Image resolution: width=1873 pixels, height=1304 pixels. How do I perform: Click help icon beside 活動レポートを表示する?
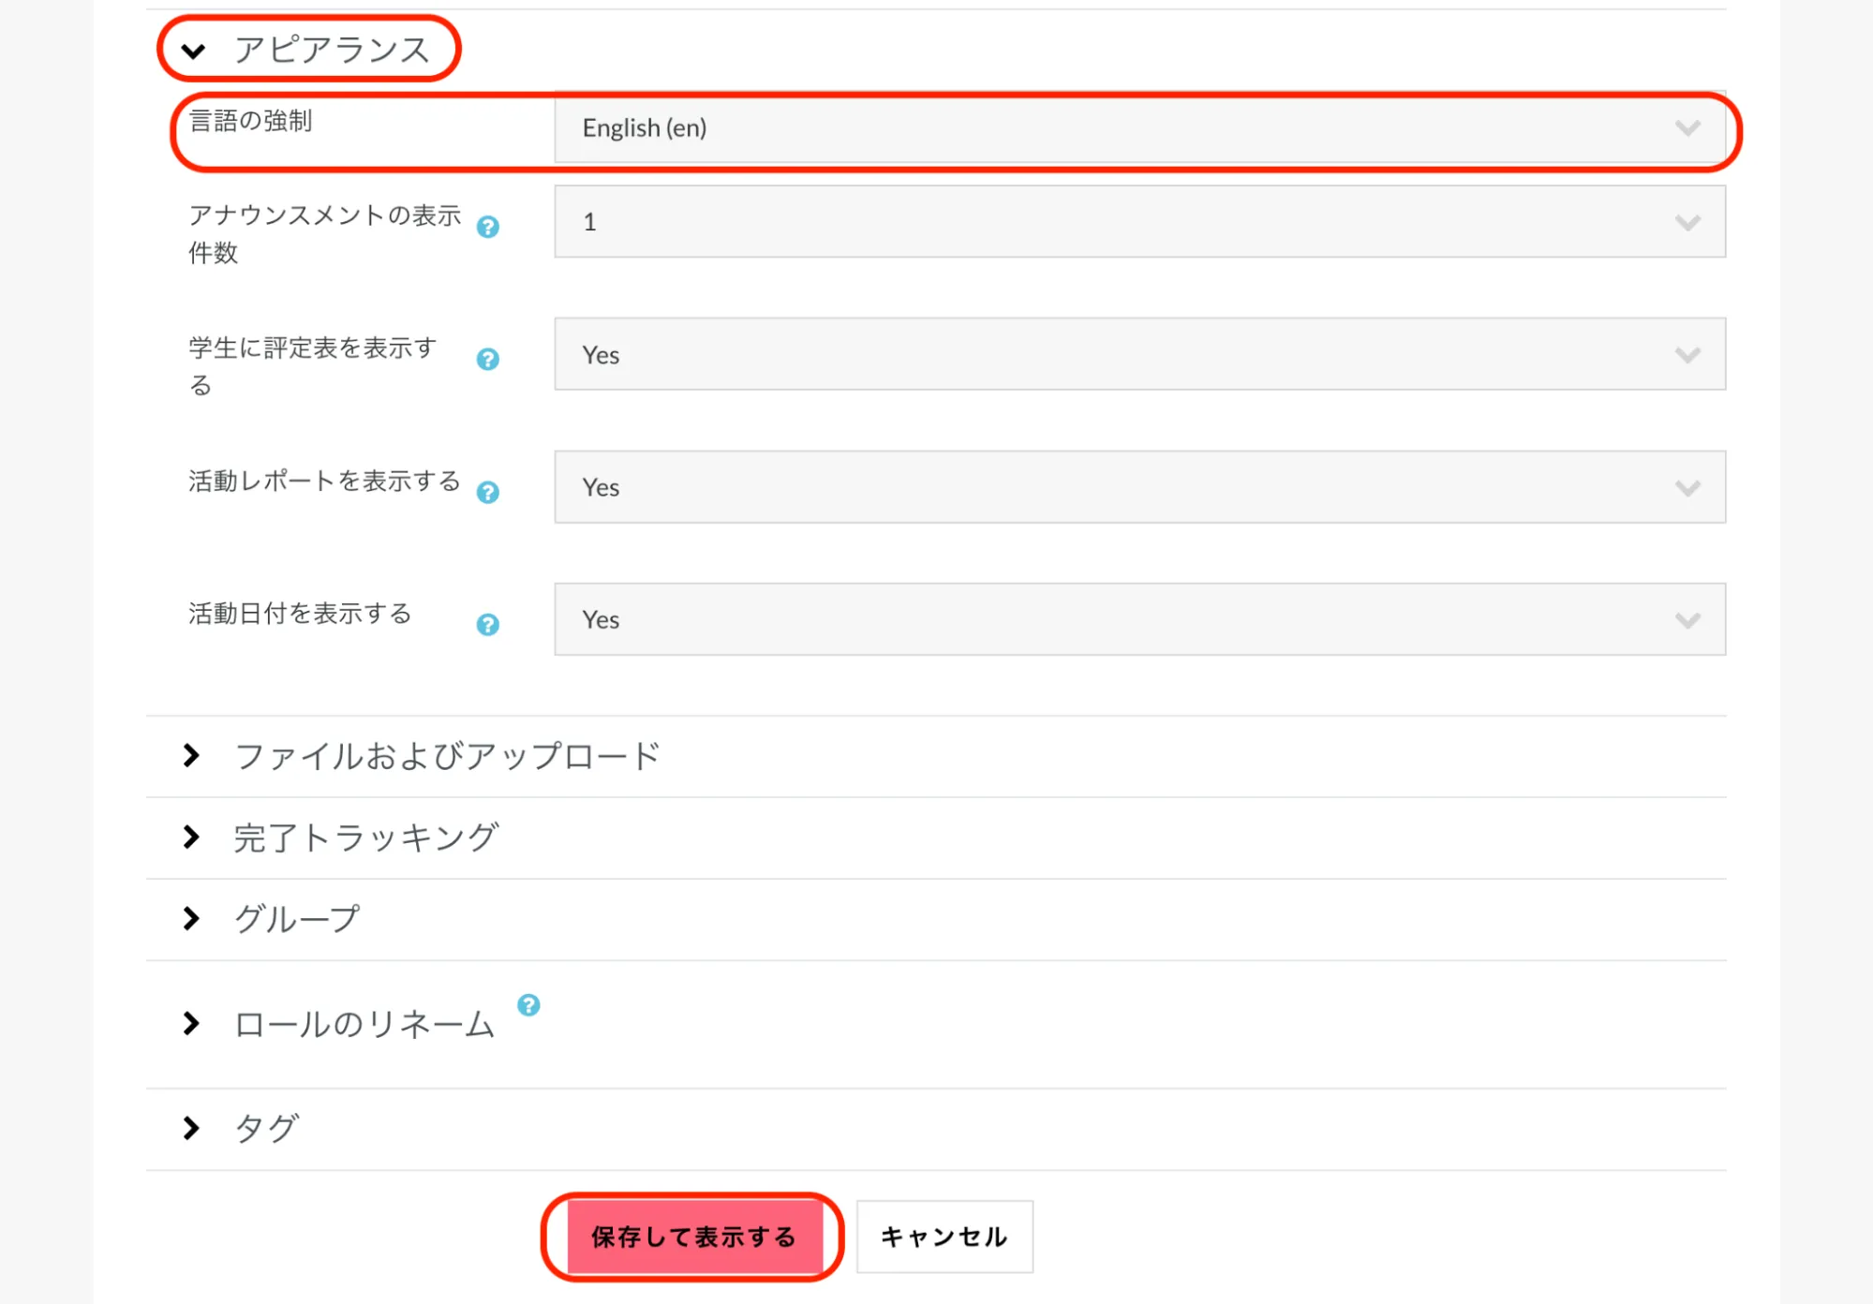pyautogui.click(x=487, y=493)
